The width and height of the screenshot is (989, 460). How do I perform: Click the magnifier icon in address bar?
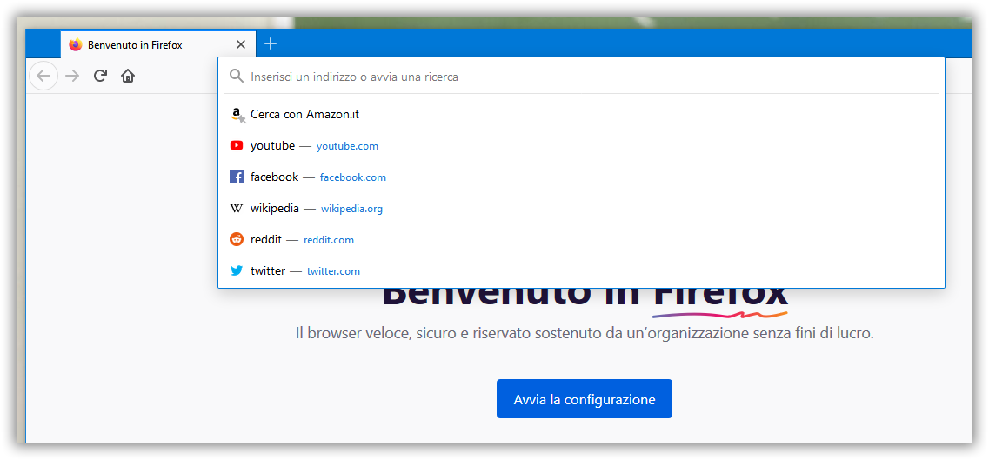[237, 77]
